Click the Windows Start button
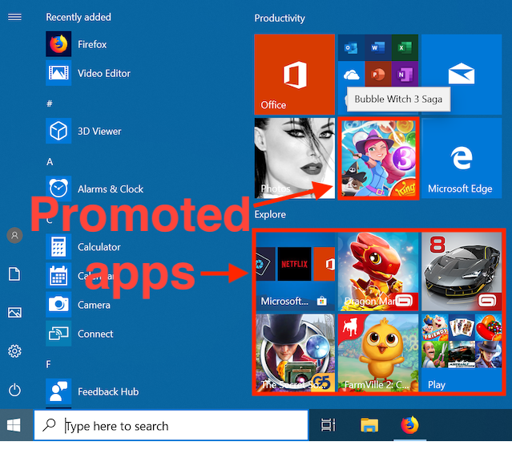This screenshot has width=512, height=458. coord(14,425)
